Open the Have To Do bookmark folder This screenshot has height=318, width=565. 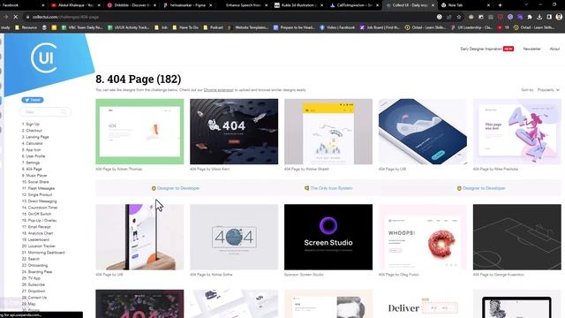coord(185,27)
